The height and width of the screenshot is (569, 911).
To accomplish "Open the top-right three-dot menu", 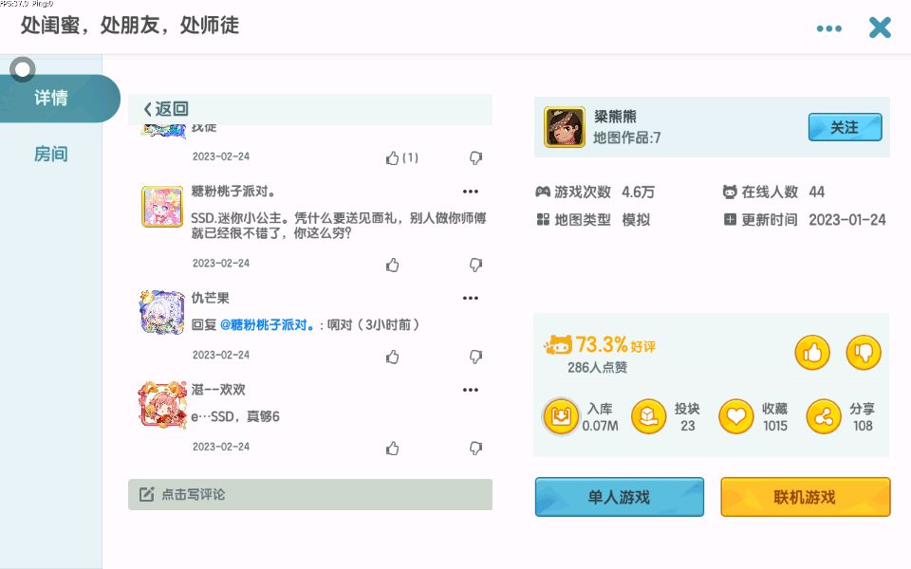I will coord(829,28).
